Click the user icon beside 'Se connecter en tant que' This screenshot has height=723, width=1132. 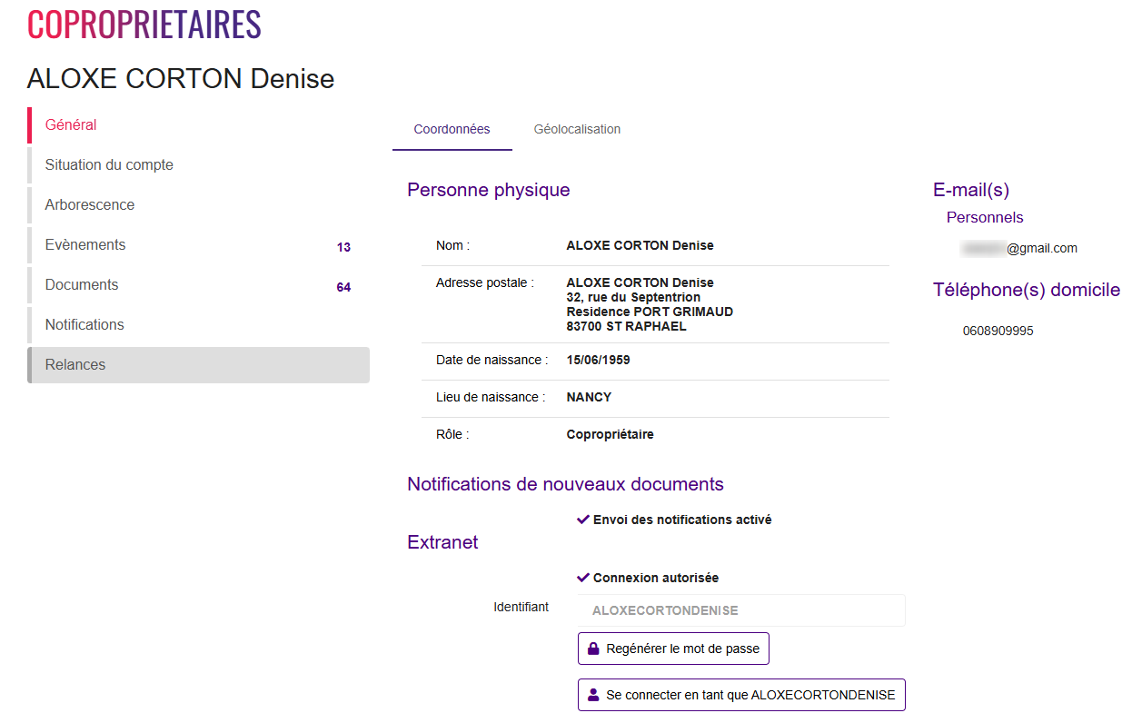coord(593,695)
